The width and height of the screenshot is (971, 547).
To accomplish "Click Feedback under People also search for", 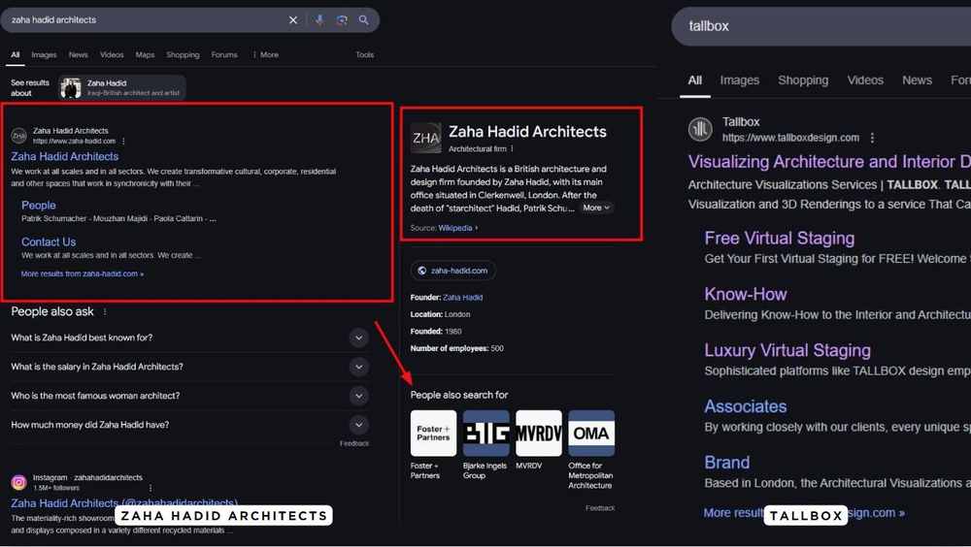I will 600,508.
